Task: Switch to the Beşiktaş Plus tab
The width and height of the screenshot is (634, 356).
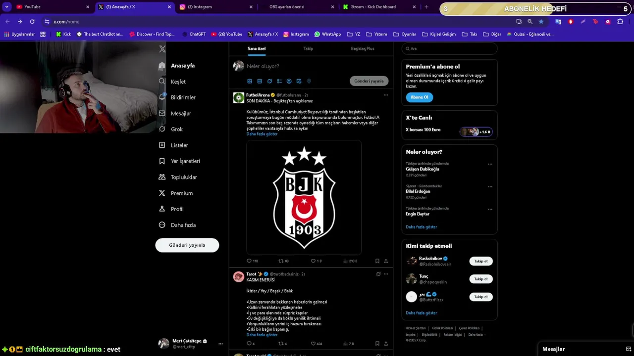Action: click(x=363, y=48)
